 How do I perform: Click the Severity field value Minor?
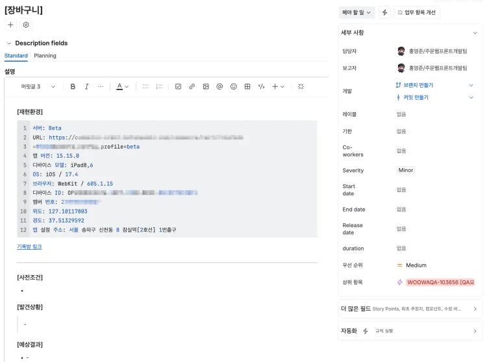(406, 171)
